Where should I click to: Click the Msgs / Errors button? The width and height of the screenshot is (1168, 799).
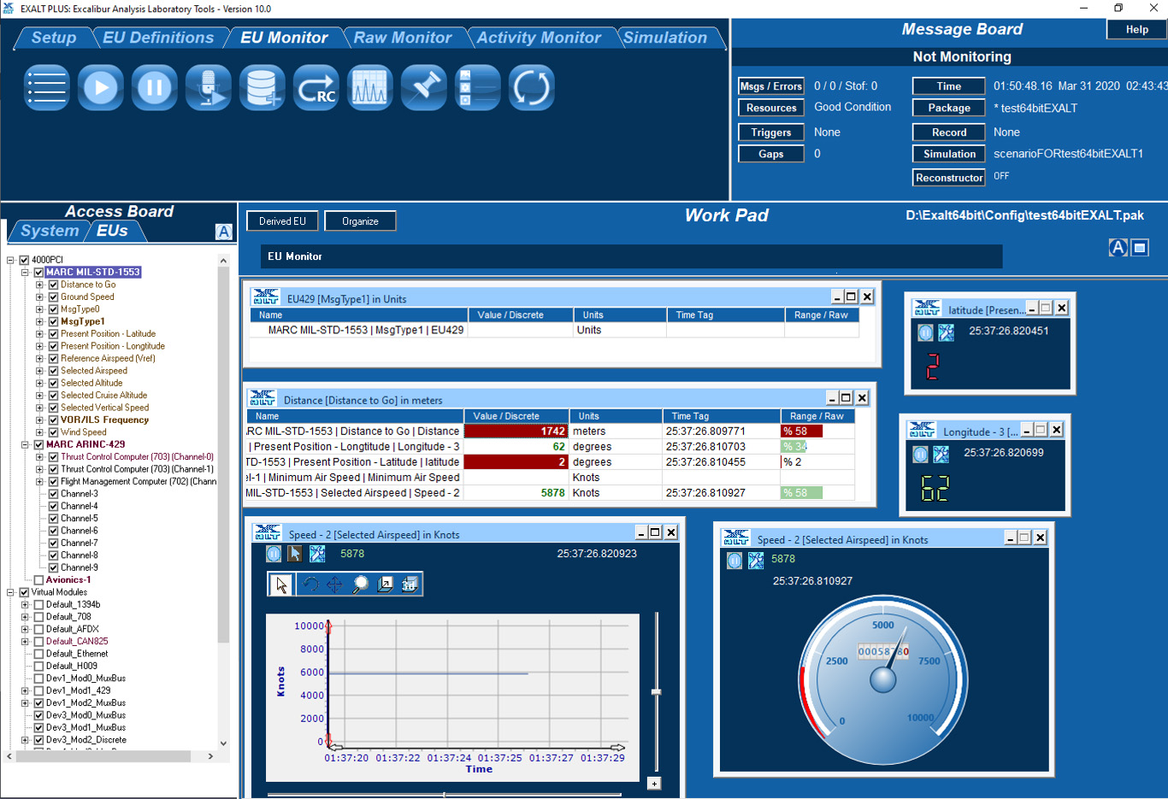point(771,86)
